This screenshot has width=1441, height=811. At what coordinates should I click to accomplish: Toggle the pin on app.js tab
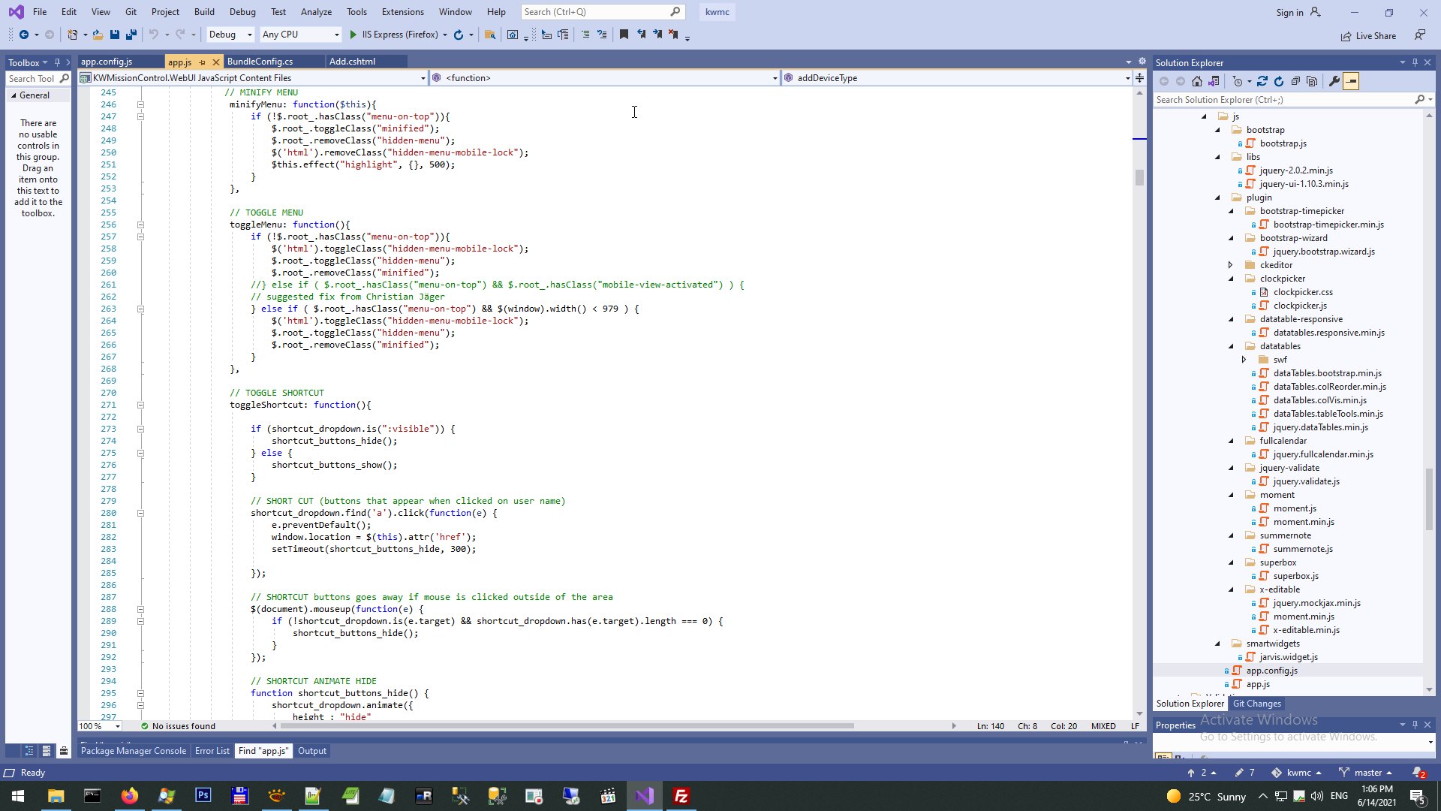pyautogui.click(x=203, y=62)
